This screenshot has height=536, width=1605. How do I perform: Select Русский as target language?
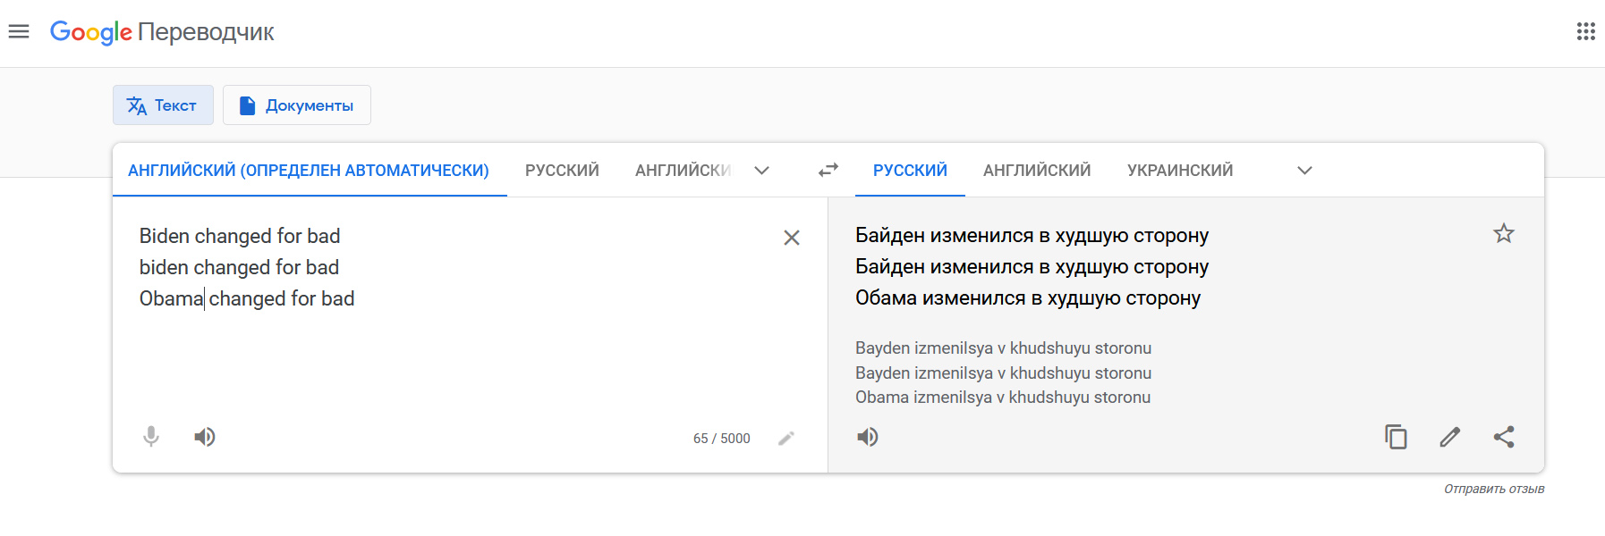(x=910, y=170)
